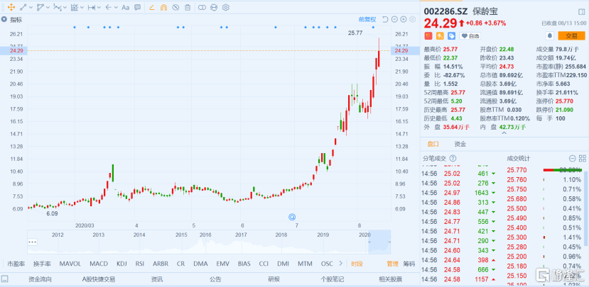Screen dimensions: 589x287
Task: Zoom in the chart with plus icon
Action: (x=404, y=19)
